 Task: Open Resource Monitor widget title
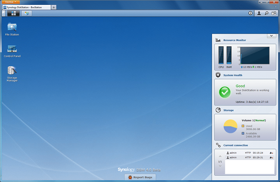tap(234, 40)
